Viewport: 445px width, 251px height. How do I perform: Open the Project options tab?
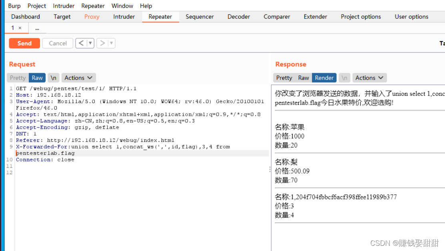pyautogui.click(x=361, y=17)
